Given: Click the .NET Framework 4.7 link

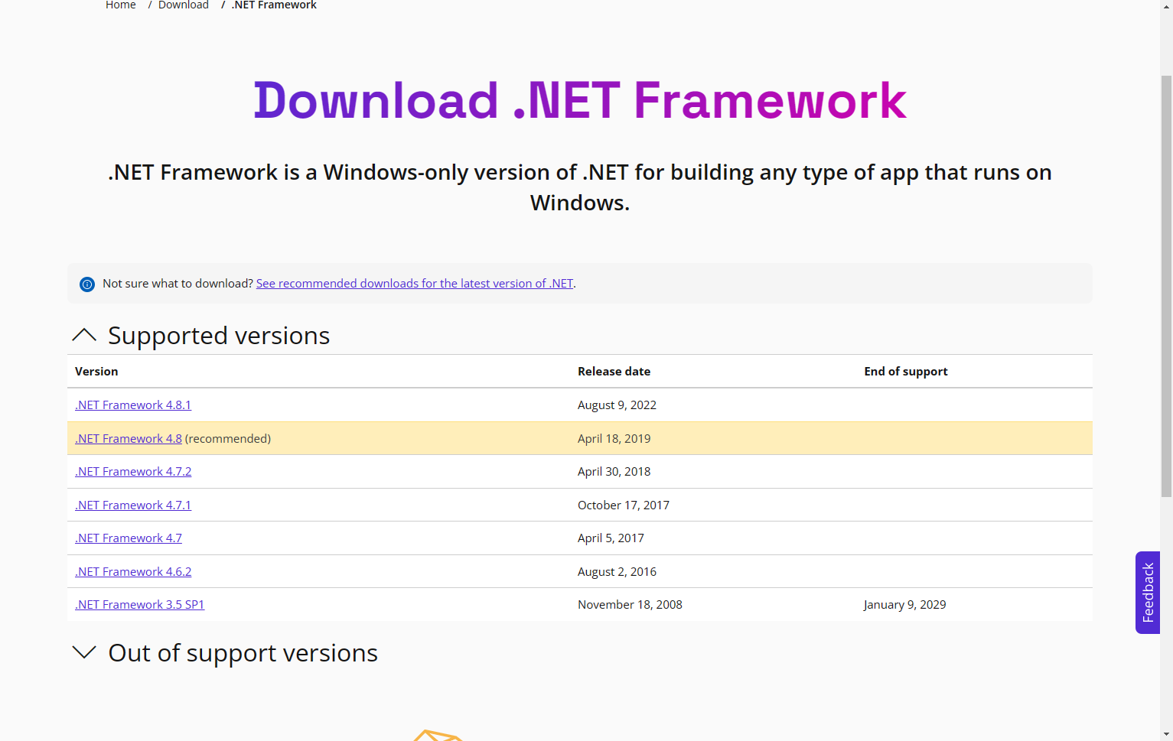Looking at the screenshot, I should 128,538.
